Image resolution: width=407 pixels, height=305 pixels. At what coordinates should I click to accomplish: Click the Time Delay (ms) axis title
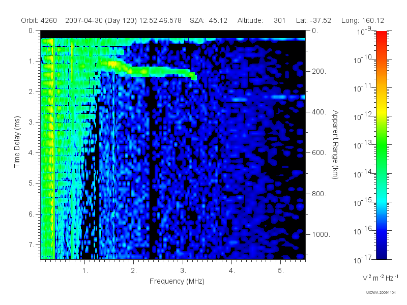click(x=17, y=142)
